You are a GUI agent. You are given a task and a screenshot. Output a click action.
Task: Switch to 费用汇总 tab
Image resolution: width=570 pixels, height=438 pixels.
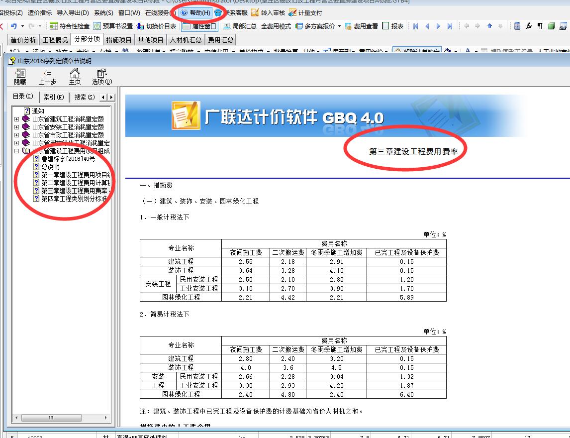click(220, 40)
